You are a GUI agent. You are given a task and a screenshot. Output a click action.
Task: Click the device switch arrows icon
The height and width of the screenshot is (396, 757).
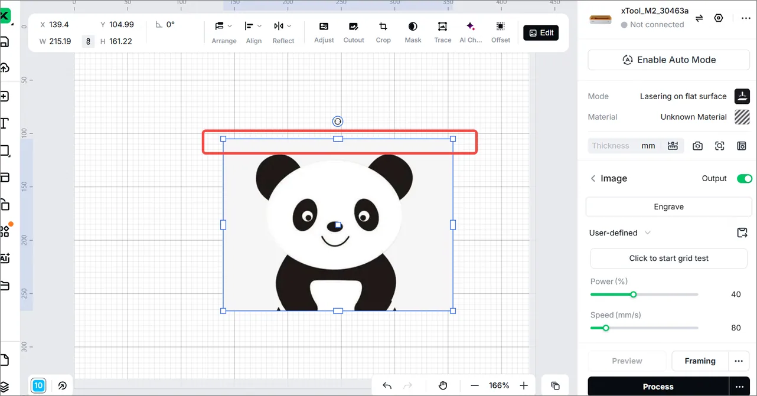point(699,18)
